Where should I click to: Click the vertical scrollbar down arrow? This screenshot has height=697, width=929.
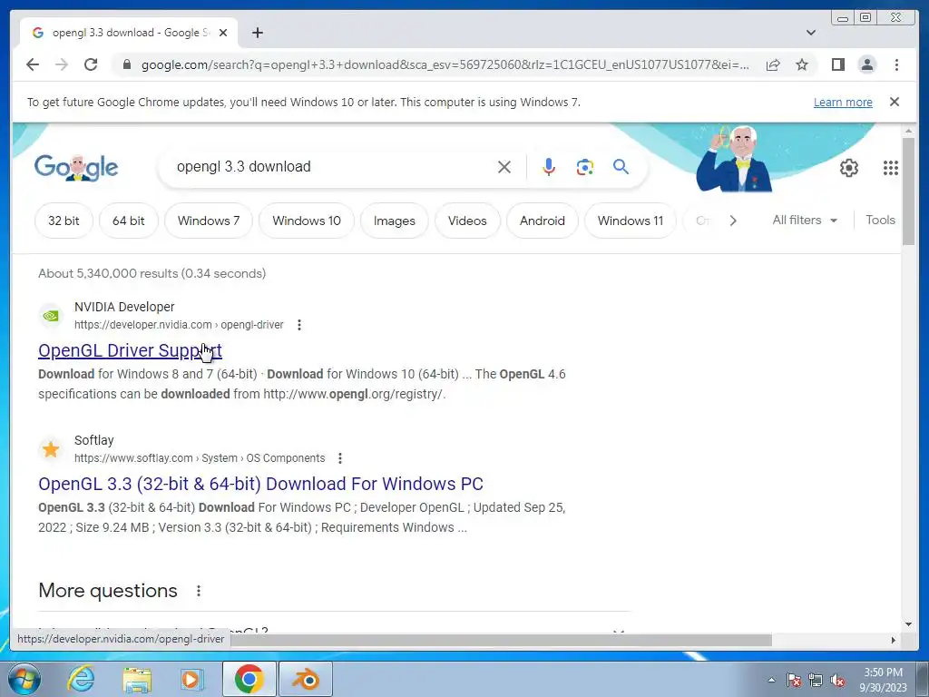tap(908, 624)
